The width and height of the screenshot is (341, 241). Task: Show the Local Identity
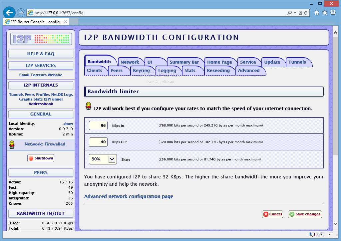68,123
